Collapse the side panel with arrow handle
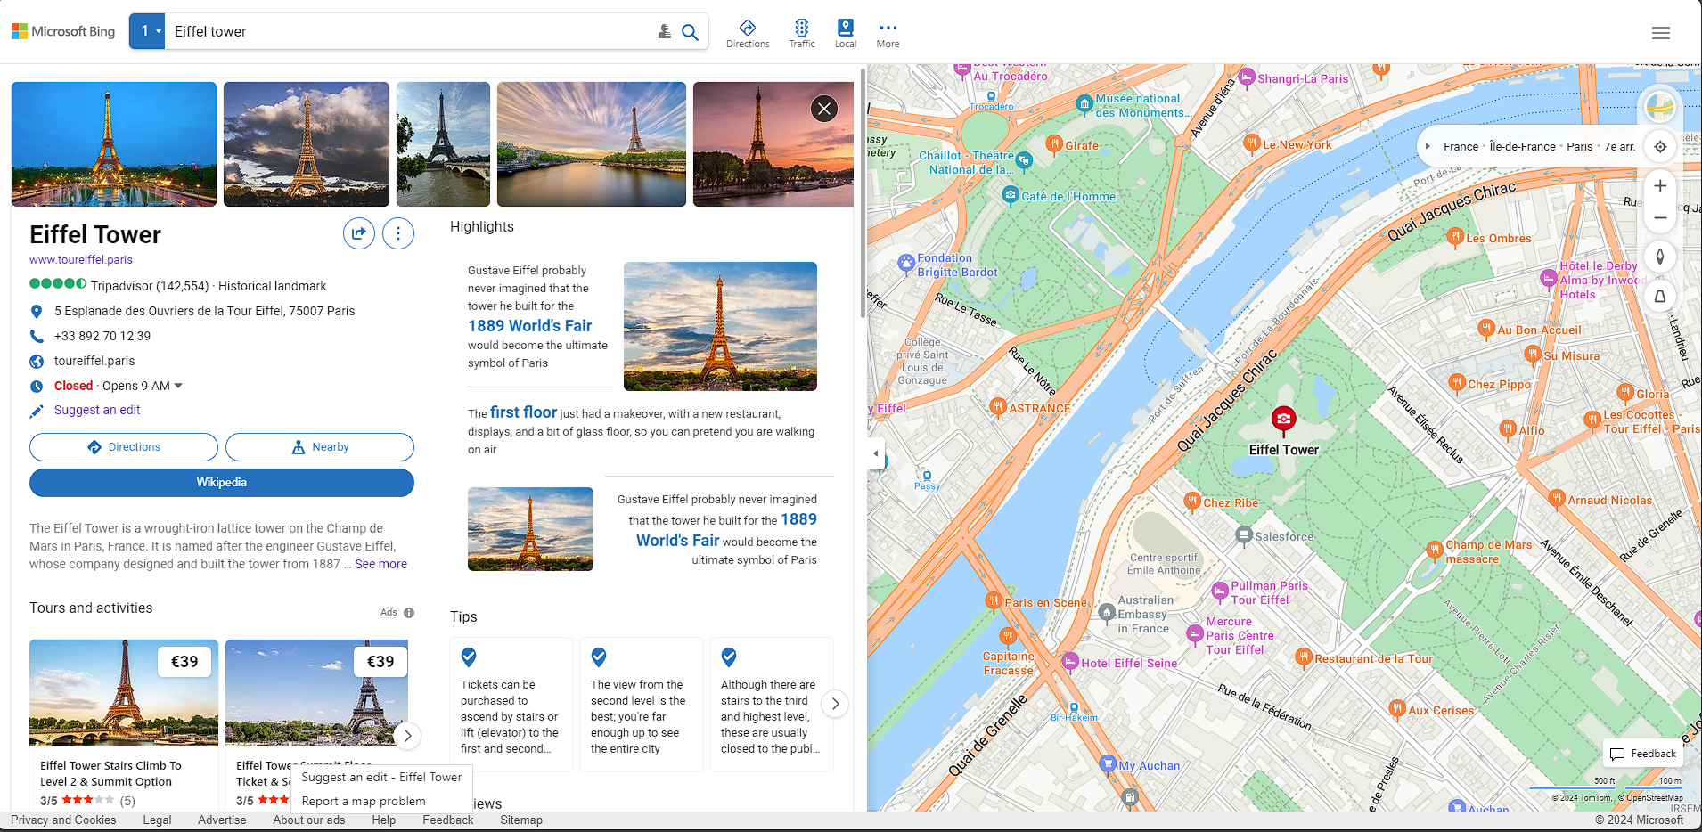Screen dimensions: 1702x832 [875, 453]
